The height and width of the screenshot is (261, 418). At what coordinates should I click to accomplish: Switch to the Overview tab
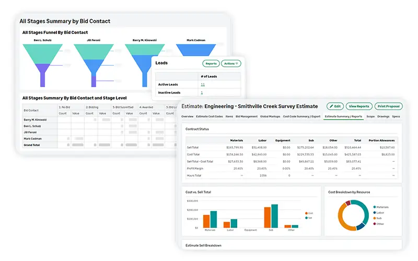click(x=187, y=116)
